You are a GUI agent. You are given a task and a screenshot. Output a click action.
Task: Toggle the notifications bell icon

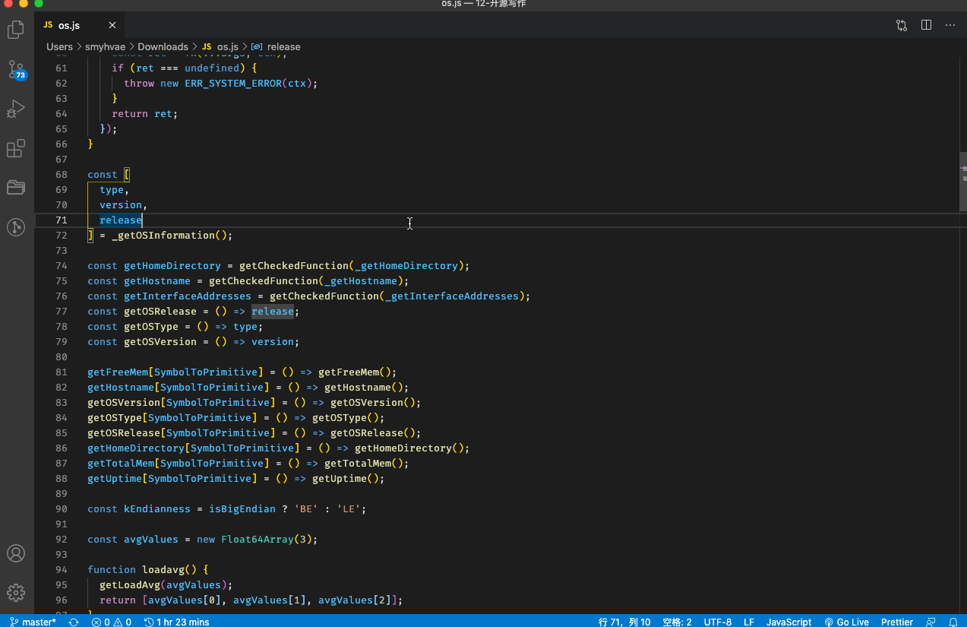coord(954,622)
